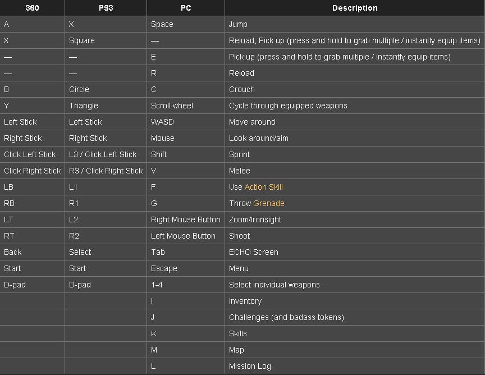Select the Mission Log description cell

(355, 366)
